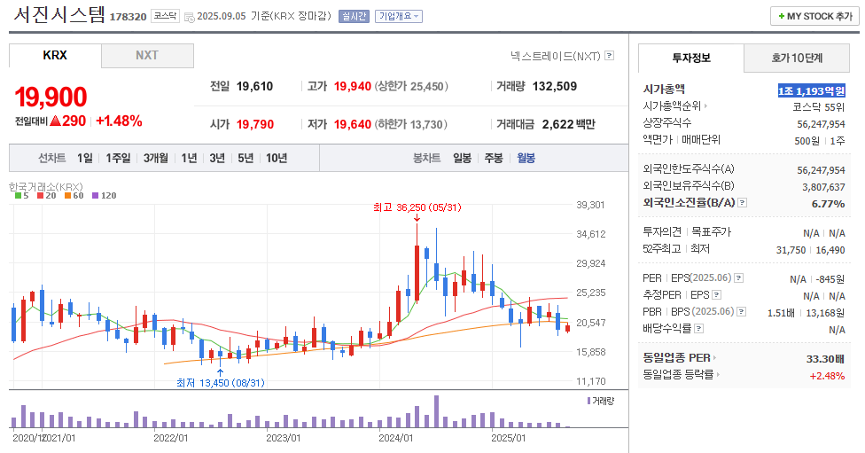Click the calendar icon beside 2025.09.05 date
The image size is (865, 453).
point(190,17)
